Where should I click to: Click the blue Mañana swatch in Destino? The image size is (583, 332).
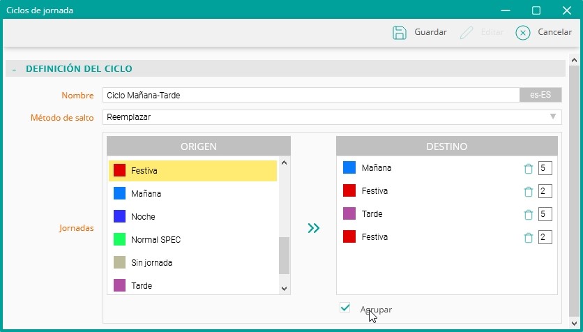pos(349,167)
